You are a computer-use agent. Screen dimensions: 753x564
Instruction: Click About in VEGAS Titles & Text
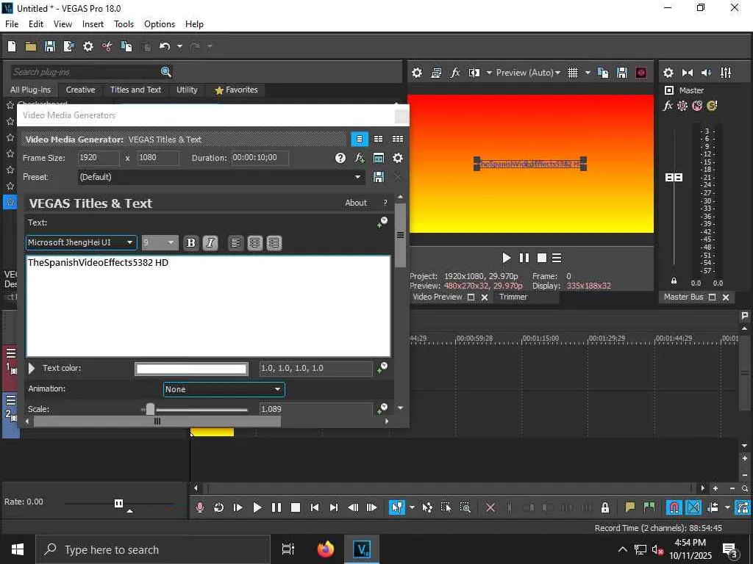tap(356, 203)
